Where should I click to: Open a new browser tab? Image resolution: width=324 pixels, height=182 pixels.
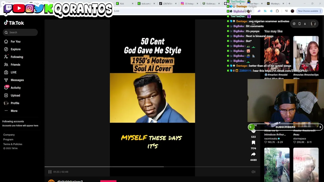(289, 4)
